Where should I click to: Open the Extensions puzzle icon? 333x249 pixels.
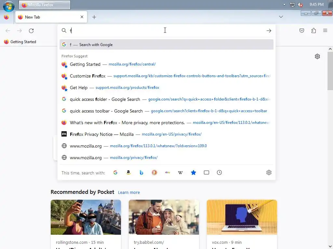point(313,31)
